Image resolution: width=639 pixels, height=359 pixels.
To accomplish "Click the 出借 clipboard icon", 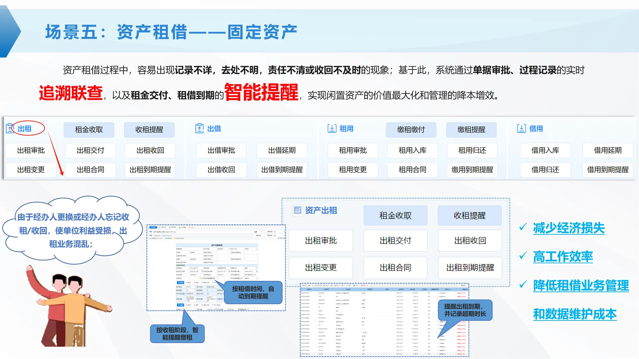I will pos(199,128).
